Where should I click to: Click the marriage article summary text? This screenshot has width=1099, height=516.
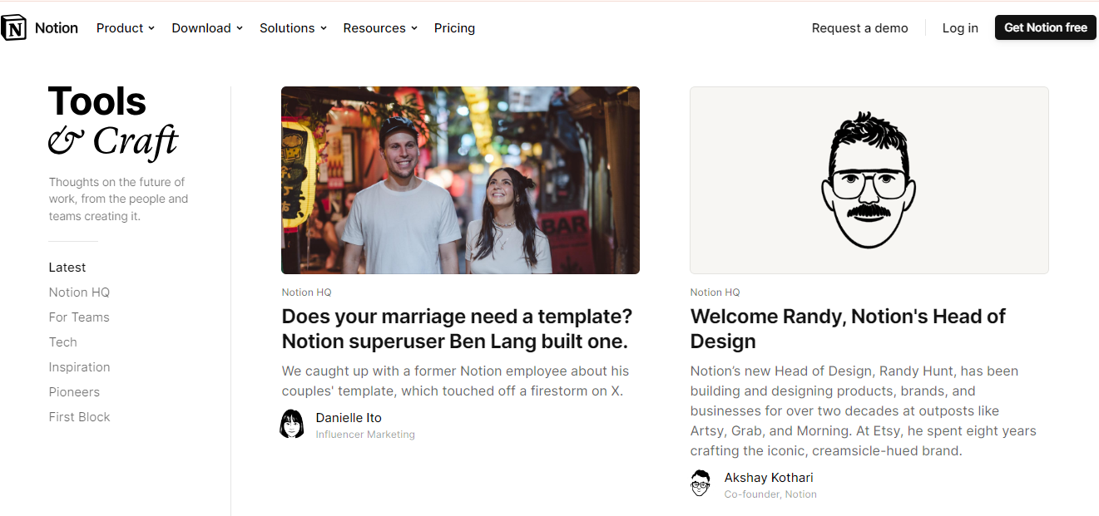point(456,381)
